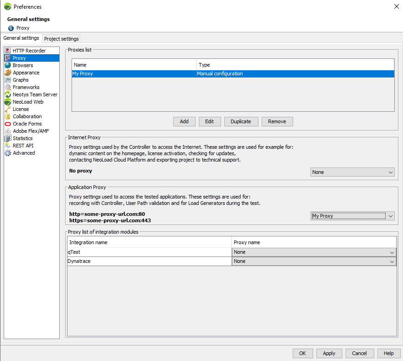Open the License key icon

[x=8, y=109]
